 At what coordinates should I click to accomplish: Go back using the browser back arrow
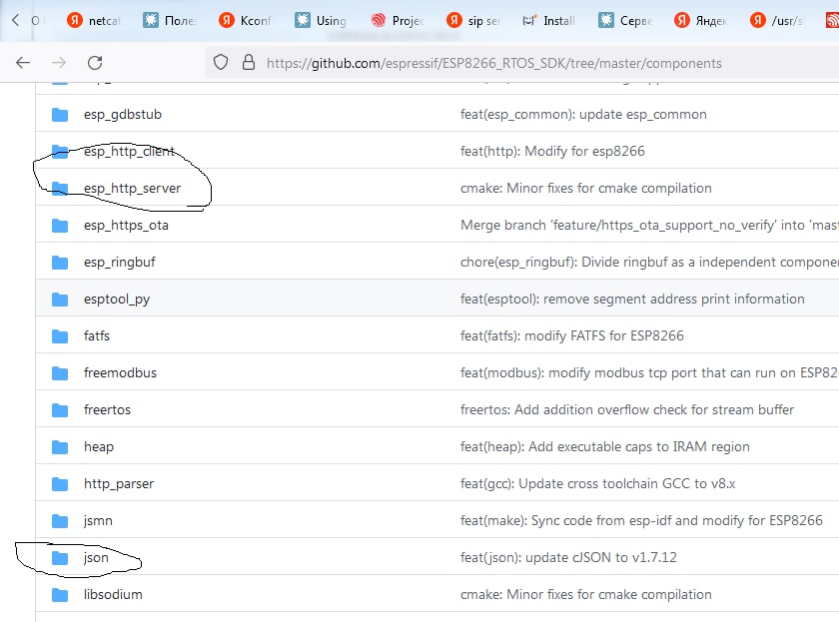23,63
